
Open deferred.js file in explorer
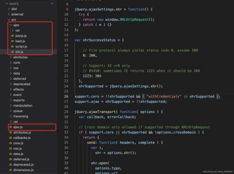tap(21, 159)
